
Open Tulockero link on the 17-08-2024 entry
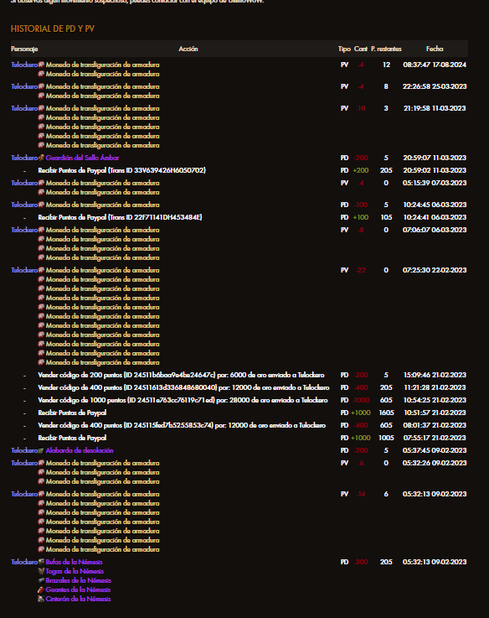coord(24,65)
